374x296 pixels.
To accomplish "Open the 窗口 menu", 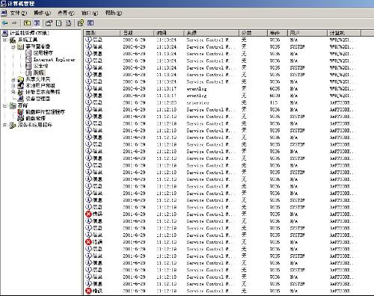I will pyautogui.click(x=90, y=13).
